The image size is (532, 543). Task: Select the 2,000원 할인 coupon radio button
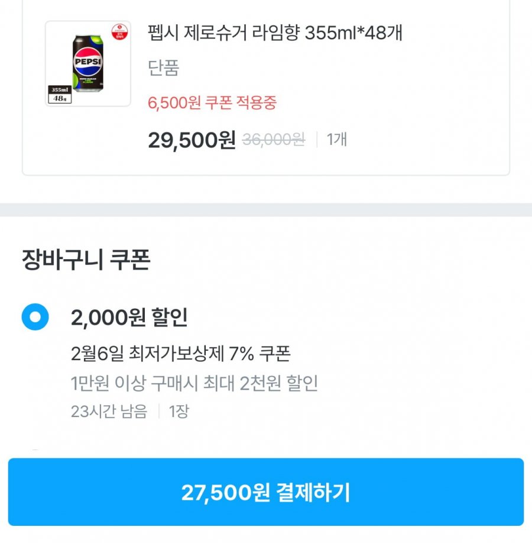click(35, 318)
